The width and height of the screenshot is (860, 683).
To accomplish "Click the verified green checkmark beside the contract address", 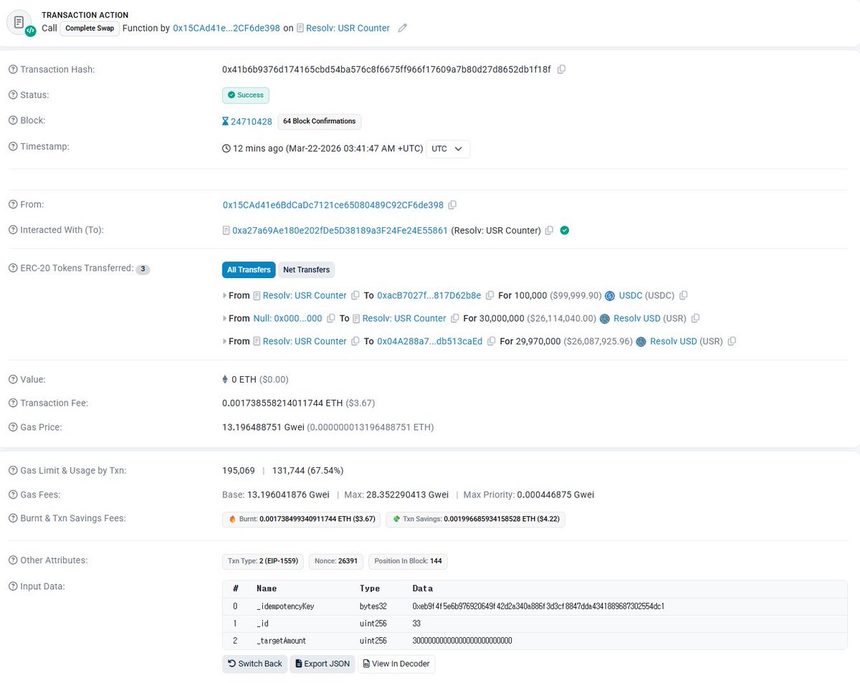I will (x=564, y=230).
